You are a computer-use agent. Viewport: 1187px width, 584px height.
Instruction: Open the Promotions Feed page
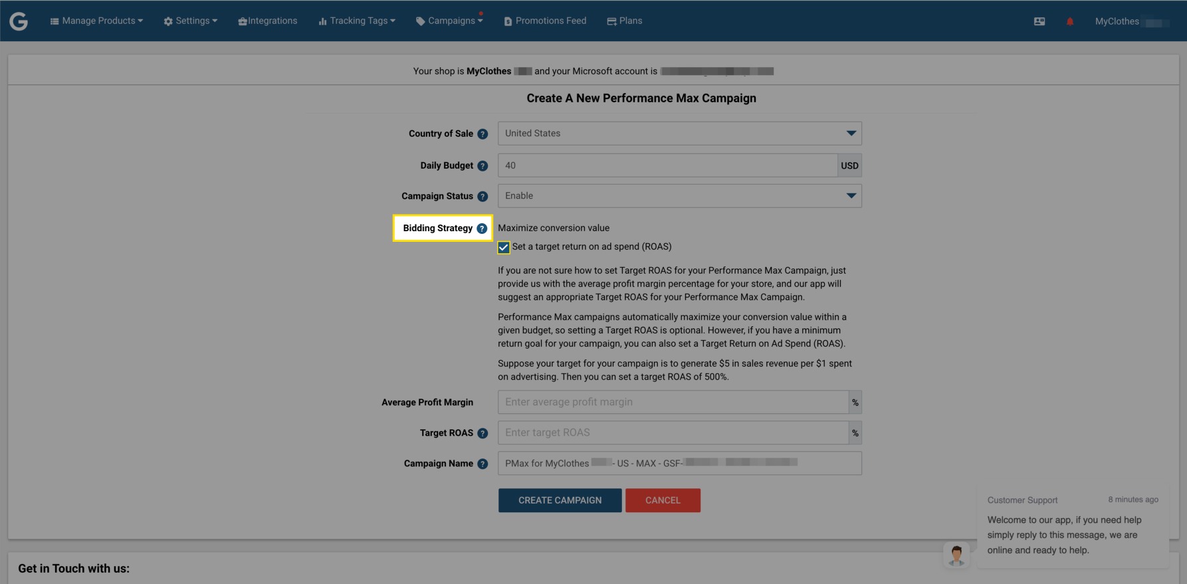click(x=545, y=21)
